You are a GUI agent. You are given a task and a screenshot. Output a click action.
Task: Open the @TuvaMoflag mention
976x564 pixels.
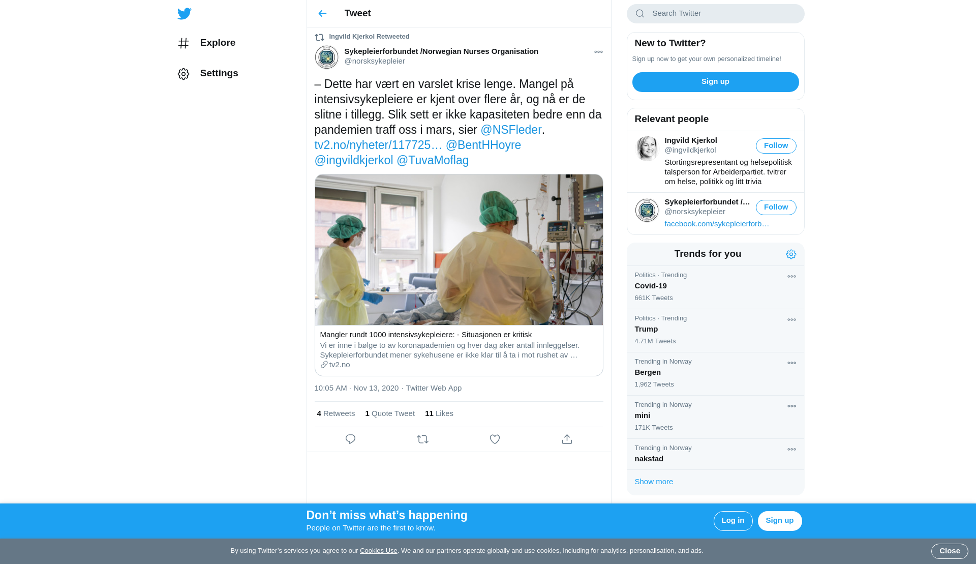pos(433,160)
